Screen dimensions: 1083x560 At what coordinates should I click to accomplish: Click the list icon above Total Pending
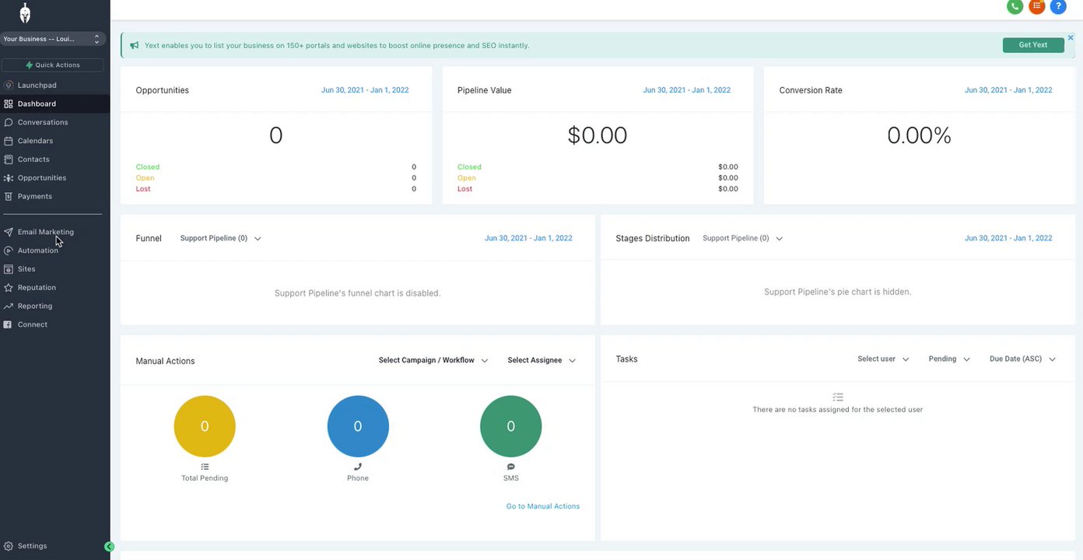(205, 467)
